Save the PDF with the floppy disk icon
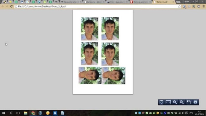The height and width of the screenshot is (116, 206). [188, 102]
